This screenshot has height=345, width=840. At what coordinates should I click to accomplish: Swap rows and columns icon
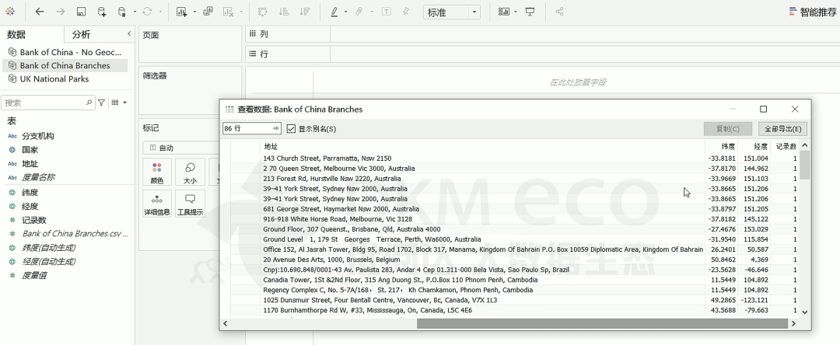(263, 11)
